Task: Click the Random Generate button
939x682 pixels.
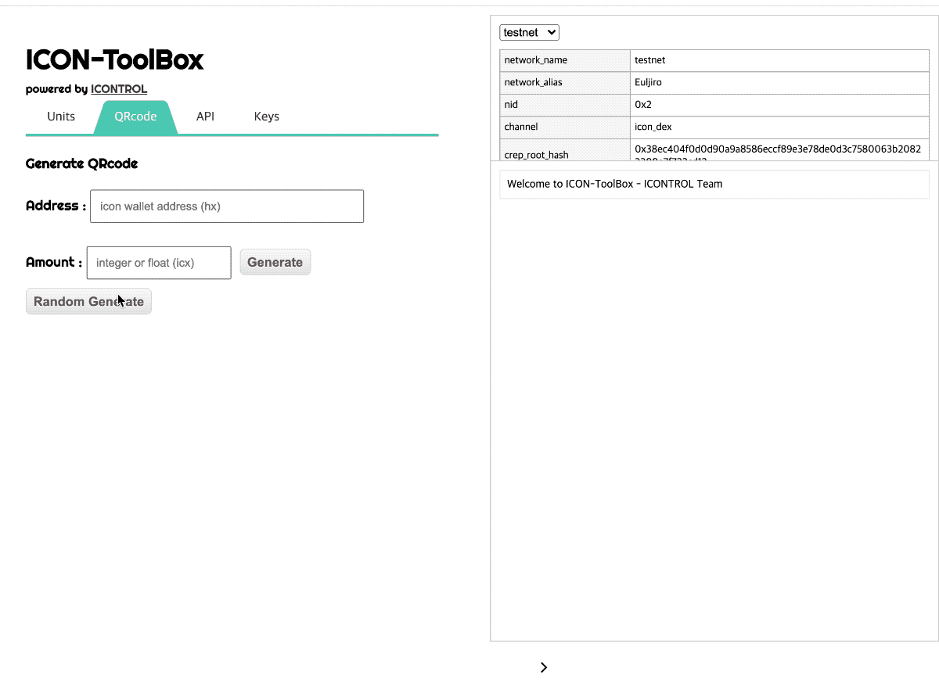Action: (88, 302)
